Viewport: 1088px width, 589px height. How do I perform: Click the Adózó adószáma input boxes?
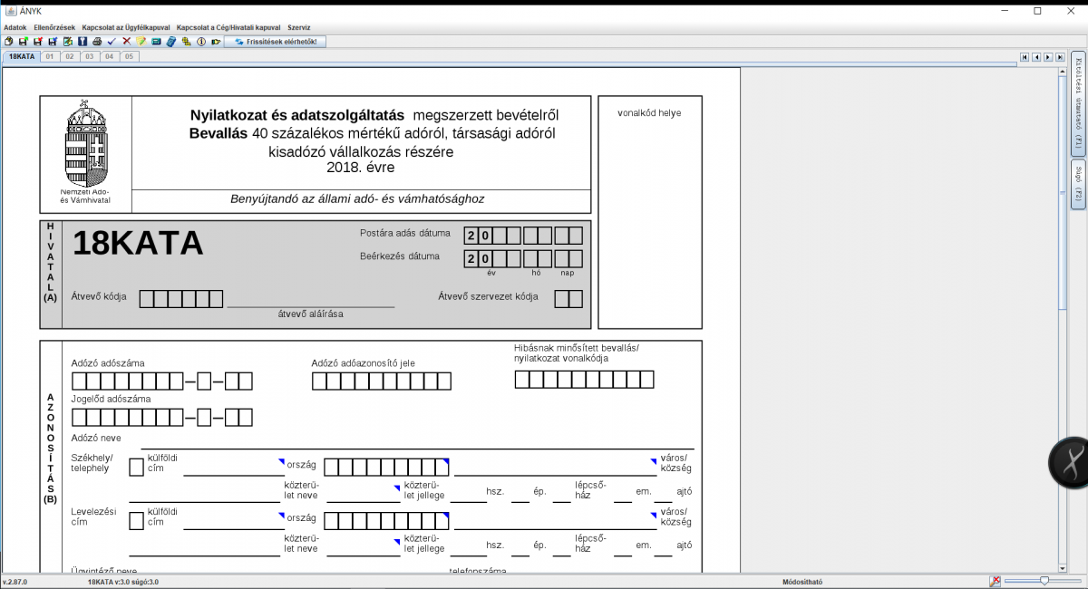click(x=162, y=381)
